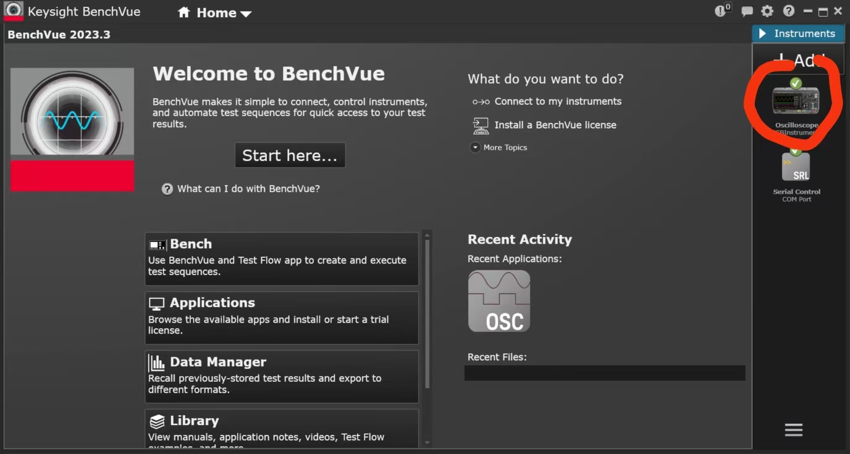Launch the recent OSC application icon

[499, 301]
